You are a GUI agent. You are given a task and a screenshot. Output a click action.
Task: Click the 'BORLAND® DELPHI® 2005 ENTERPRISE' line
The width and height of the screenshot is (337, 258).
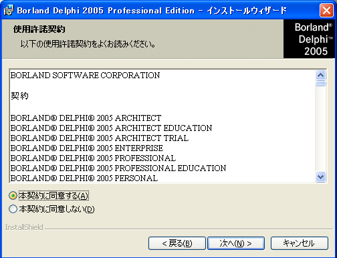[87, 148]
